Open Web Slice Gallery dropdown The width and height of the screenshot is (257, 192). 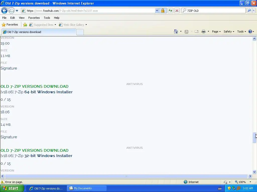point(73,25)
